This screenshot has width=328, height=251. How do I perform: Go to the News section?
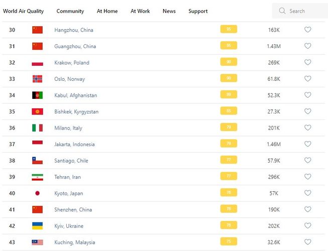[169, 11]
